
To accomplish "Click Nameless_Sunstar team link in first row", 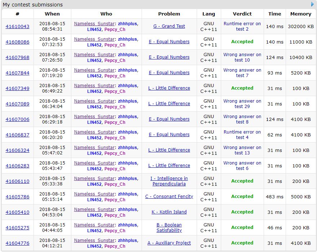I will point(94,24).
